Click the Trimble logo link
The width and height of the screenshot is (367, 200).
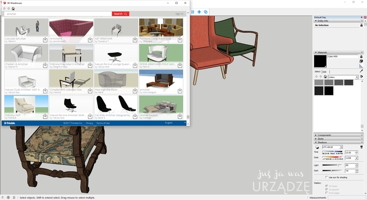[x=10, y=123]
